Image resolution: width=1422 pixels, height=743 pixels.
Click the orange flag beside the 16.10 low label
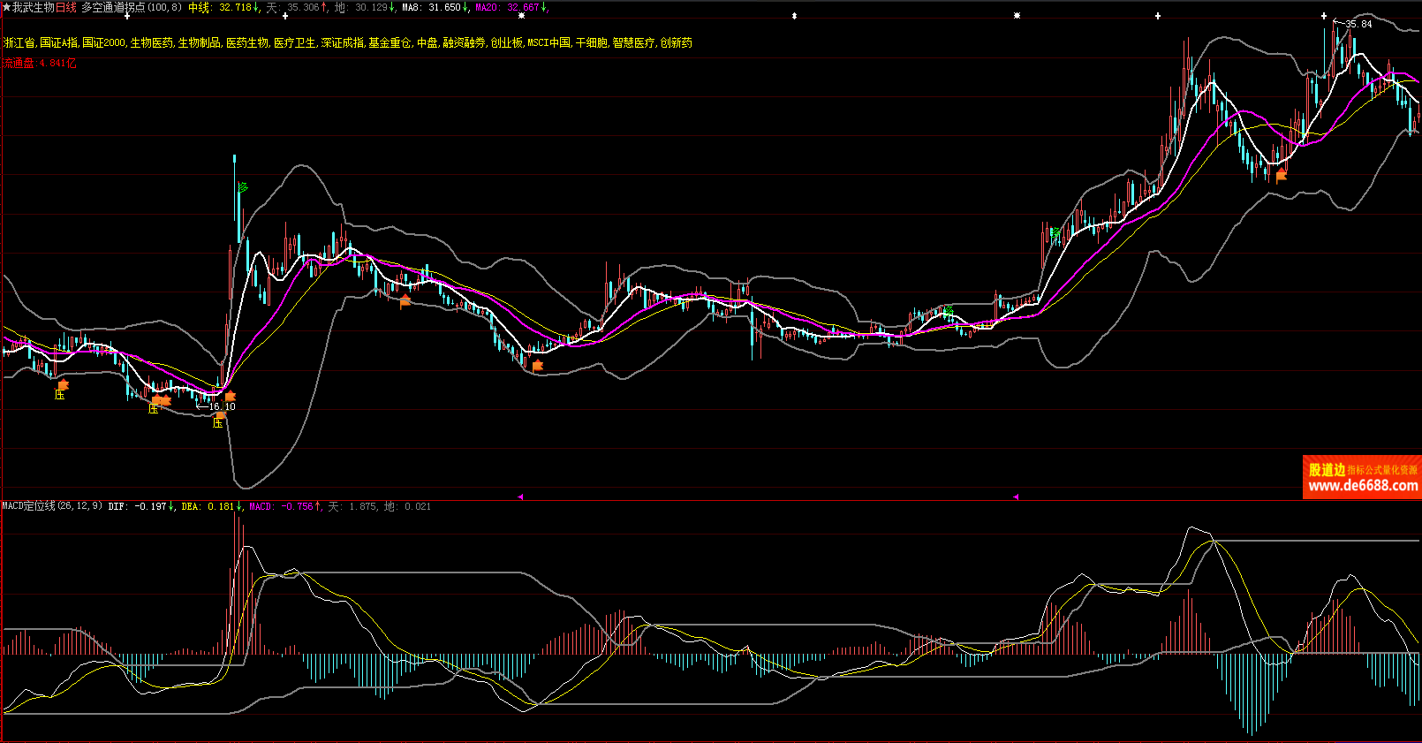point(231,397)
